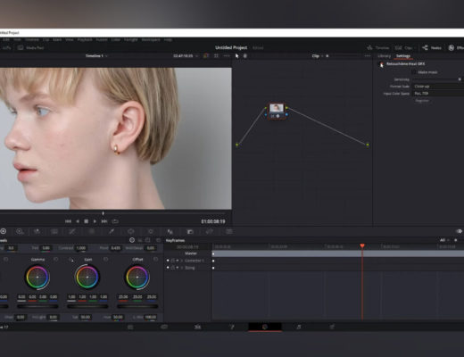Reset the Gain wheel
464x357 pixels.
105,260
